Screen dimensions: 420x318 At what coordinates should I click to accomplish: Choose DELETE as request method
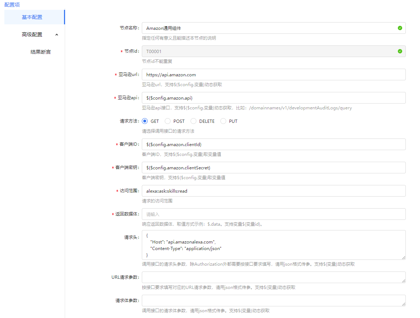click(193, 121)
